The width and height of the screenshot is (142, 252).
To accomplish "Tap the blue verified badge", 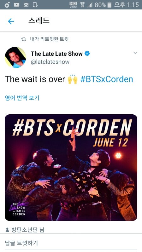I will click(87, 54).
